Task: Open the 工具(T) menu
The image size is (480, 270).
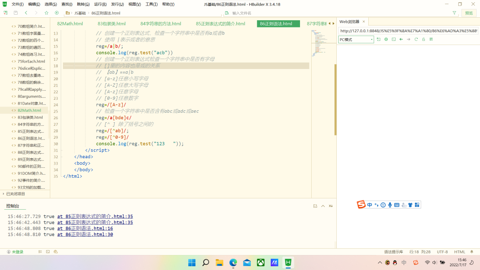Action: [x=151, y=4]
